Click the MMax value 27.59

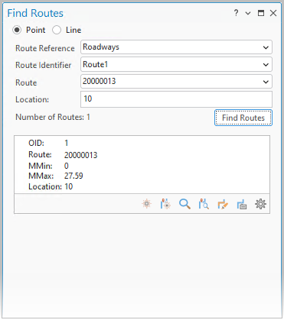(73, 176)
